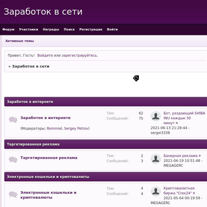Open the Активные темы link
This screenshot has height=207, width=207.
pyautogui.click(x=20, y=41)
